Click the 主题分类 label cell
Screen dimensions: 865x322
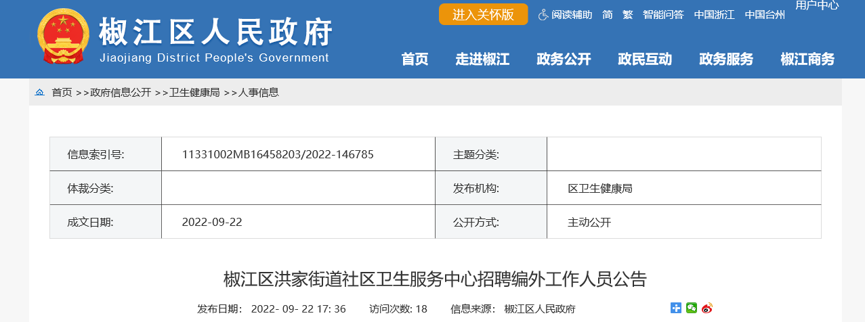[x=491, y=154]
